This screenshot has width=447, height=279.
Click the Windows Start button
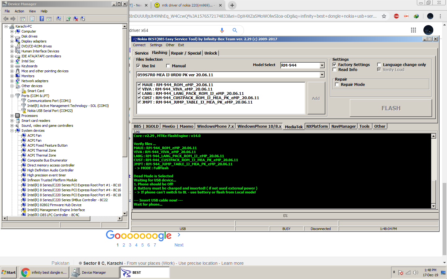pyautogui.click(x=9, y=272)
